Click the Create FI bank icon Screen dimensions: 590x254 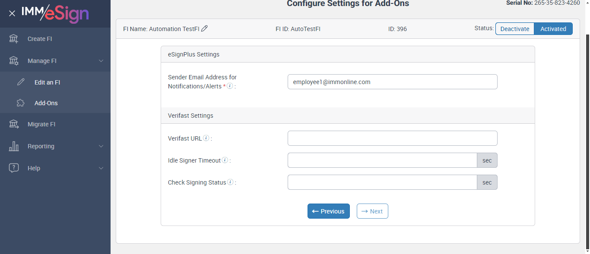coord(14,39)
